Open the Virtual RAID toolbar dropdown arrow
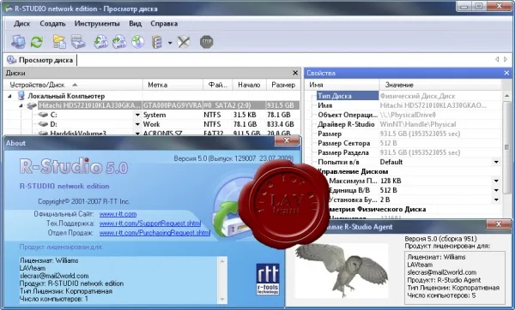 [170, 43]
